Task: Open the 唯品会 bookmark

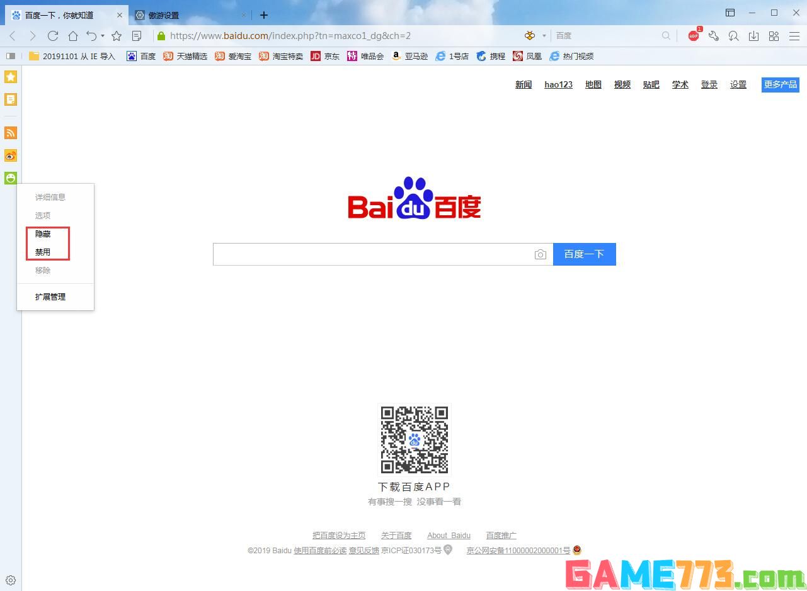Action: pos(365,56)
